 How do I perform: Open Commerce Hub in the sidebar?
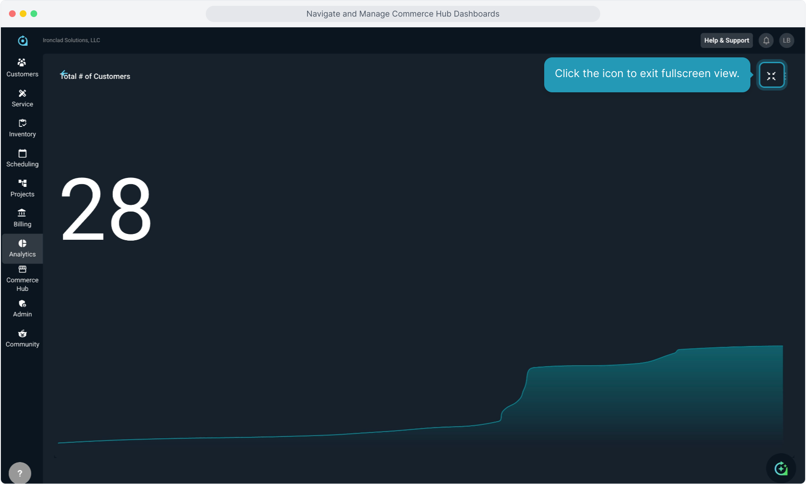[22, 278]
